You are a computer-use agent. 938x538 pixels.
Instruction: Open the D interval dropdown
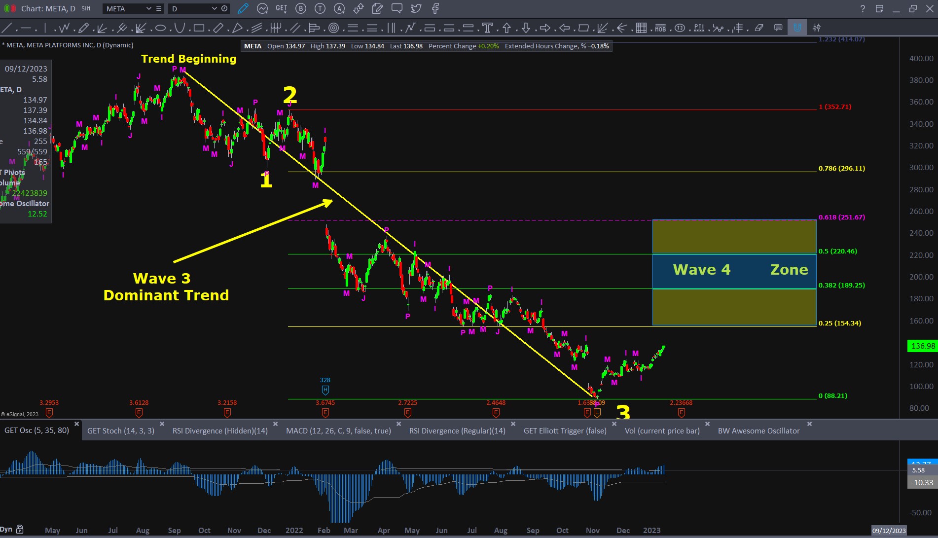point(214,8)
